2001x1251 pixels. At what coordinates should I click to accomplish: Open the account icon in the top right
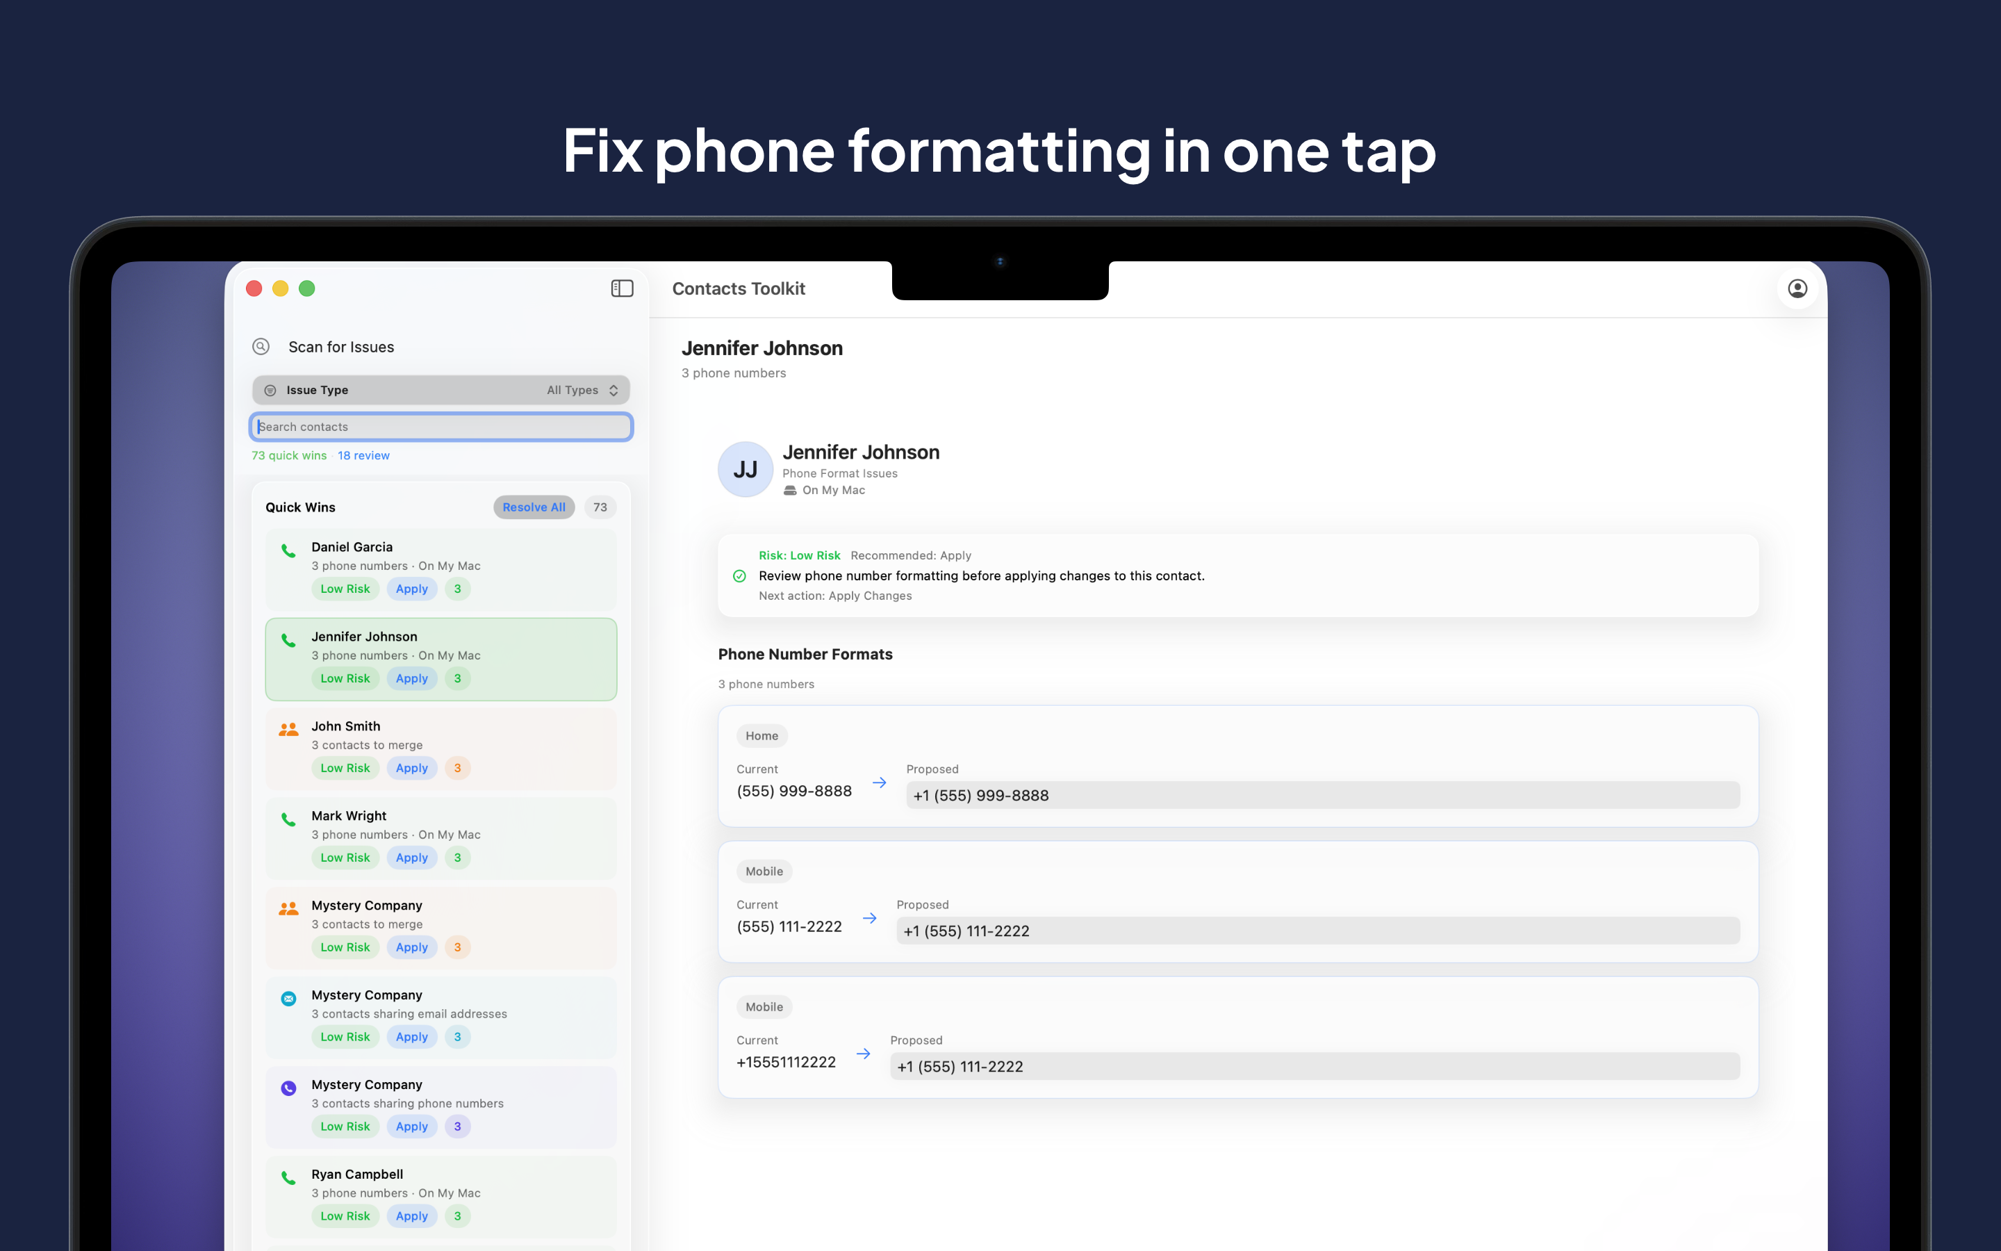pos(1798,288)
